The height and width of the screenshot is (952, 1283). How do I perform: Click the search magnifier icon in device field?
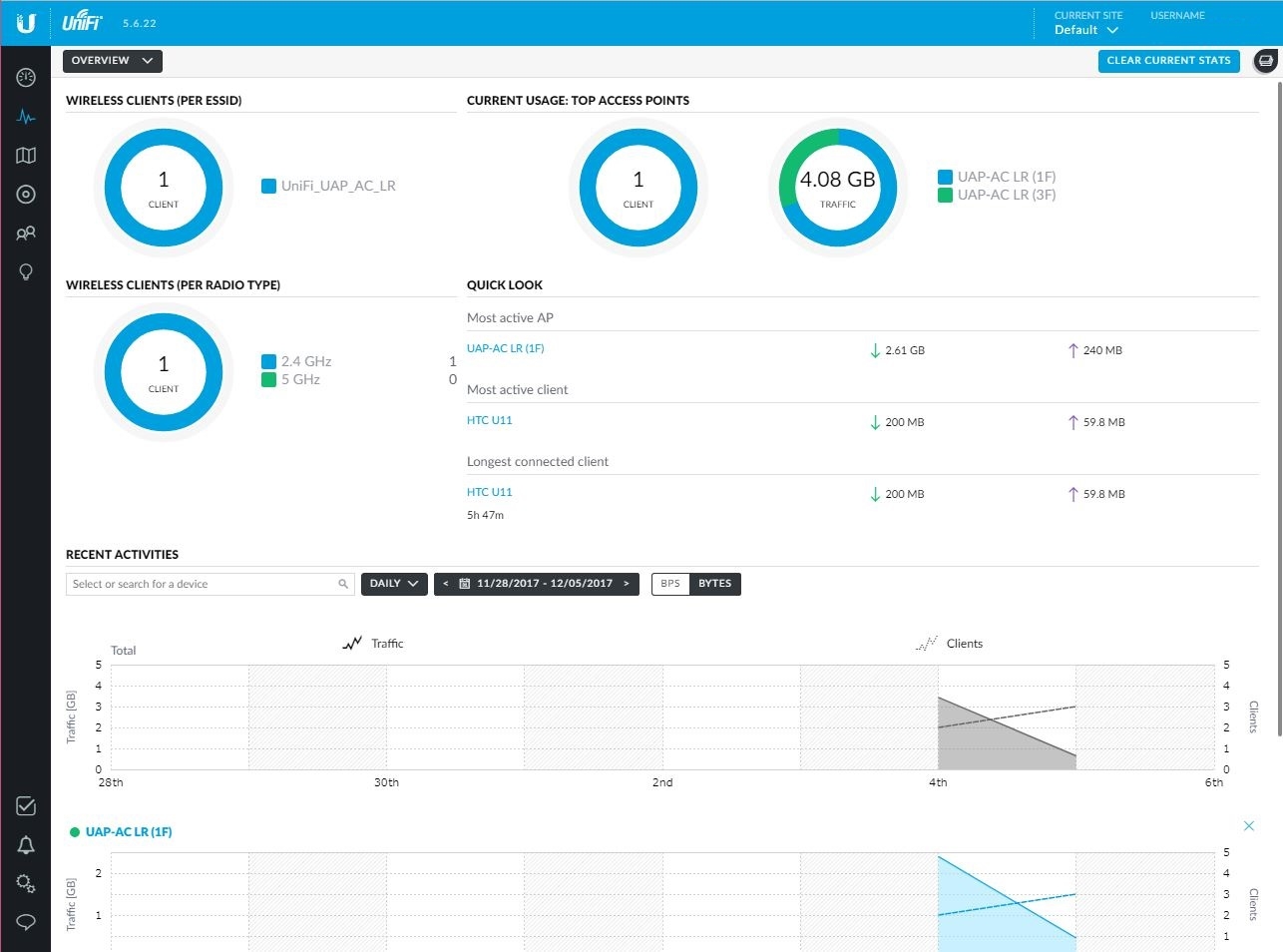coord(343,584)
